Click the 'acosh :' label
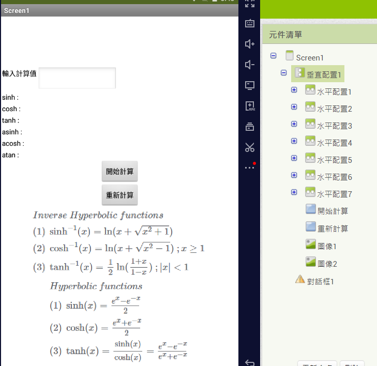The image size is (377, 366). pyautogui.click(x=13, y=144)
